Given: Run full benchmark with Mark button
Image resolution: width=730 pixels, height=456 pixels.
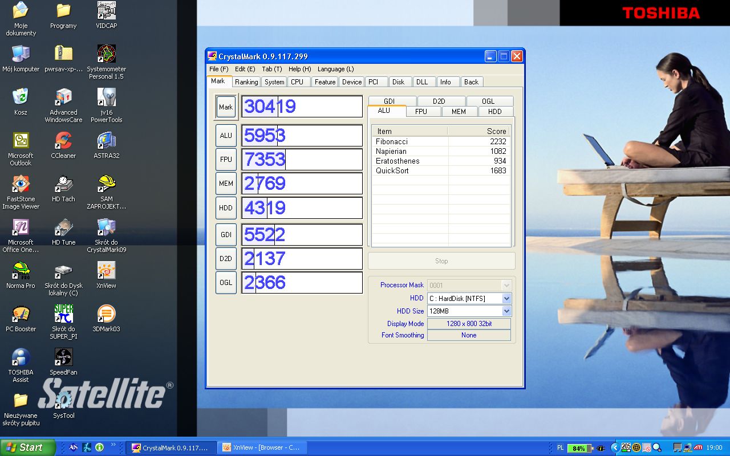Looking at the screenshot, I should point(226,107).
